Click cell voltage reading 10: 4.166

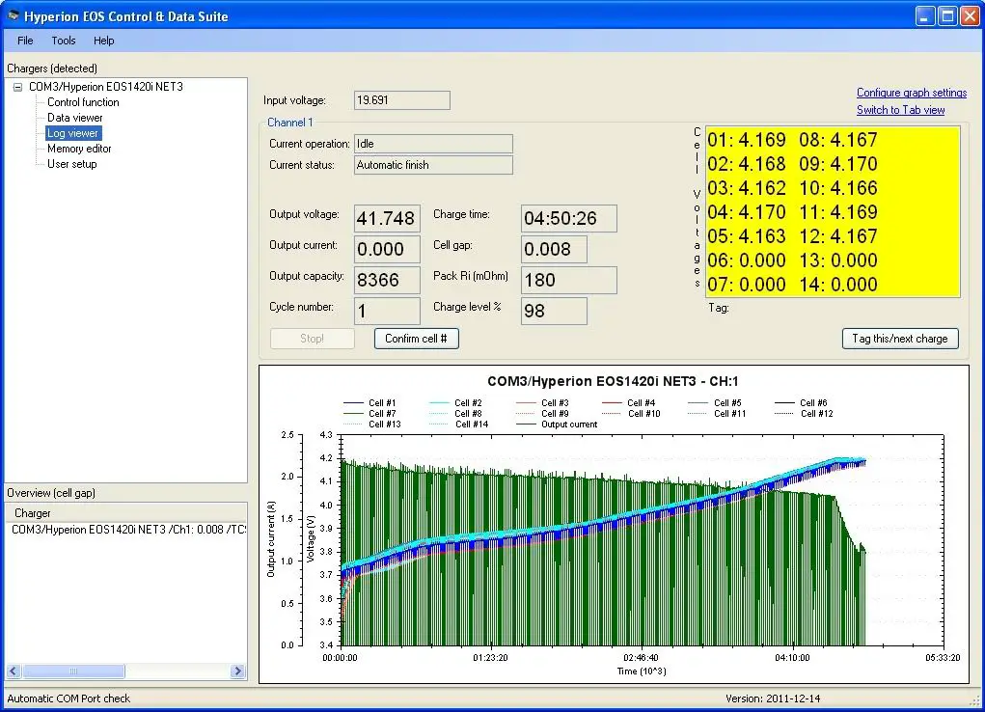(838, 188)
